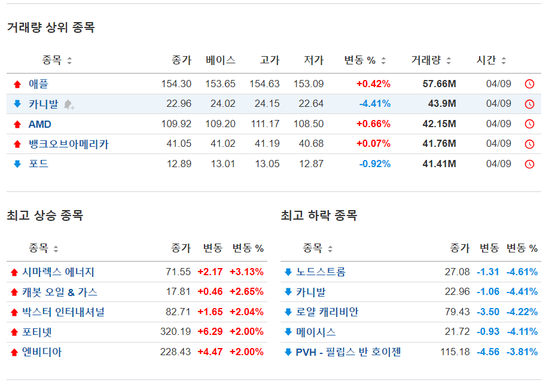This screenshot has width=558, height=388.
Task: Click the 최고 상승 종목 heading
Action: pos(45,215)
